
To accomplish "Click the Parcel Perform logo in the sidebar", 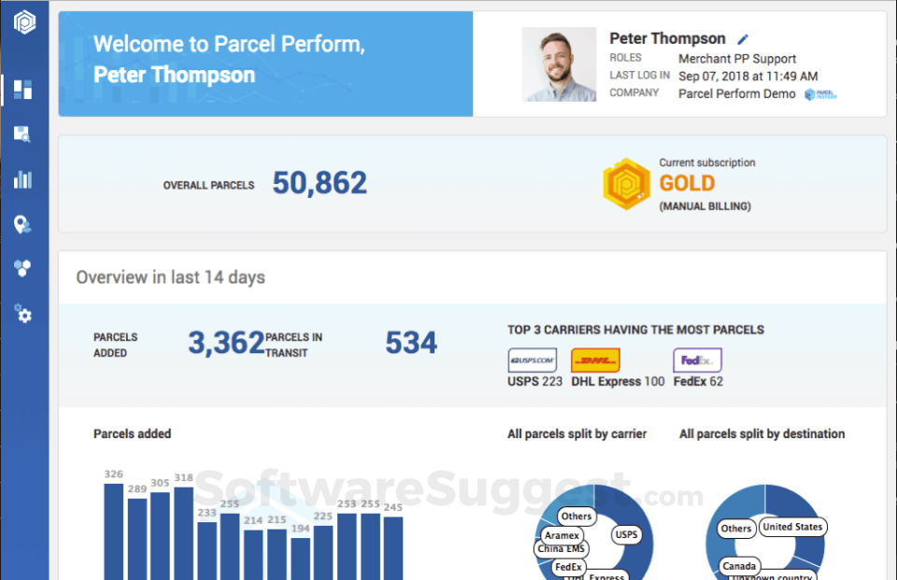I will click(24, 22).
